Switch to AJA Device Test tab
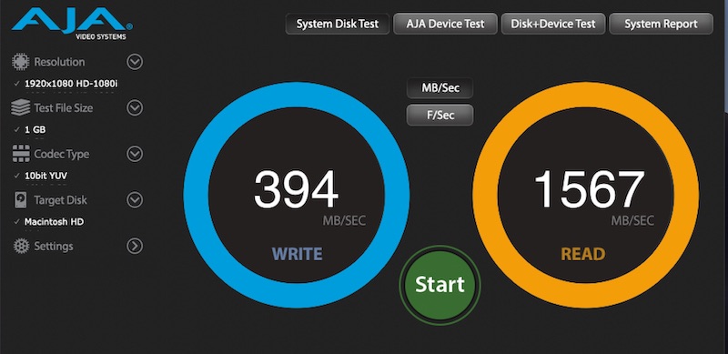The width and height of the screenshot is (728, 354). tap(445, 24)
